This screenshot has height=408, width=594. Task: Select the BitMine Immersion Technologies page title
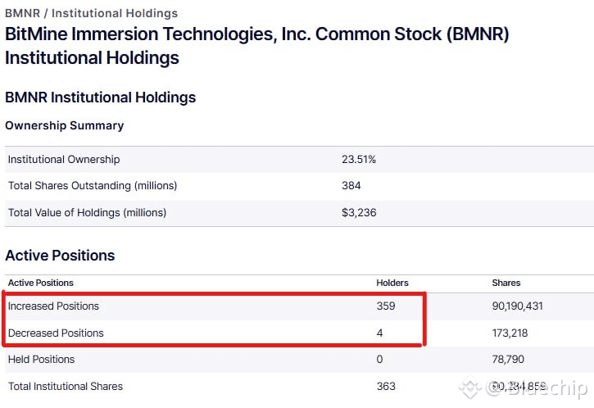pos(256,46)
